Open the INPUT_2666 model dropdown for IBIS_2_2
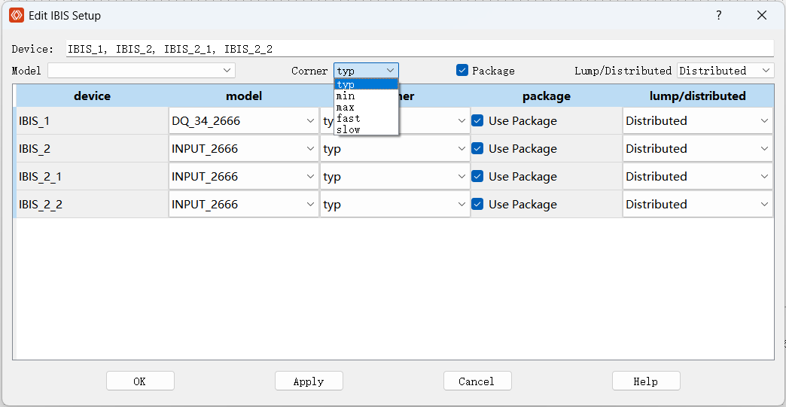The width and height of the screenshot is (786, 407). [x=244, y=204]
